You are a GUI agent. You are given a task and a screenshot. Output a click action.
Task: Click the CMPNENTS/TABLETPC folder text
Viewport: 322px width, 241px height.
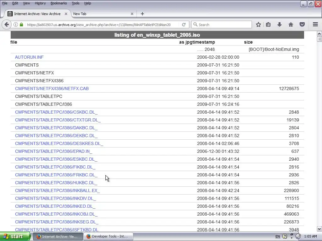[x=39, y=96]
